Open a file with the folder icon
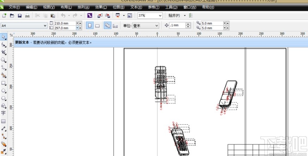 (x=12, y=16)
